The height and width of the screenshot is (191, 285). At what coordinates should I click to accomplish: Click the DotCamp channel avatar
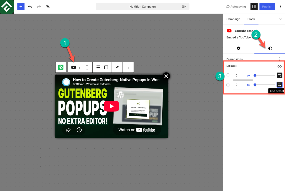pyautogui.click(x=66, y=82)
